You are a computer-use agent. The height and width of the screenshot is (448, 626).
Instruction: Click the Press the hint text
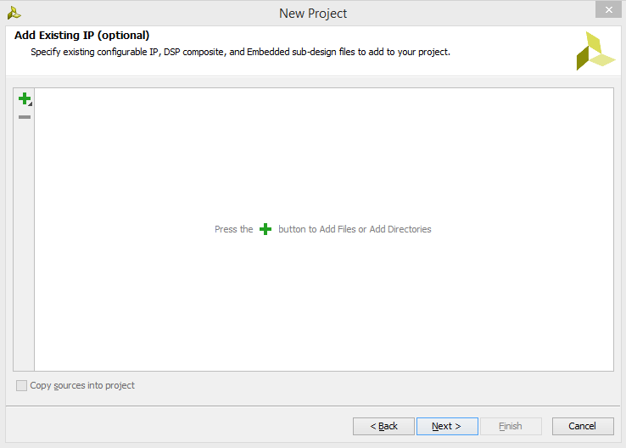[x=234, y=229]
